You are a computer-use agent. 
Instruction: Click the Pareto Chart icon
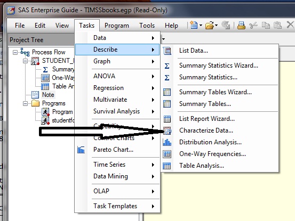point(81,150)
